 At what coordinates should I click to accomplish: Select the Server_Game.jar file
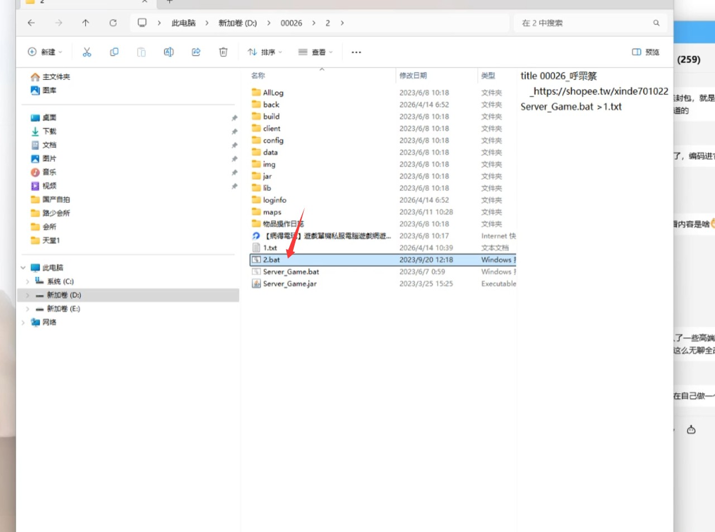290,284
